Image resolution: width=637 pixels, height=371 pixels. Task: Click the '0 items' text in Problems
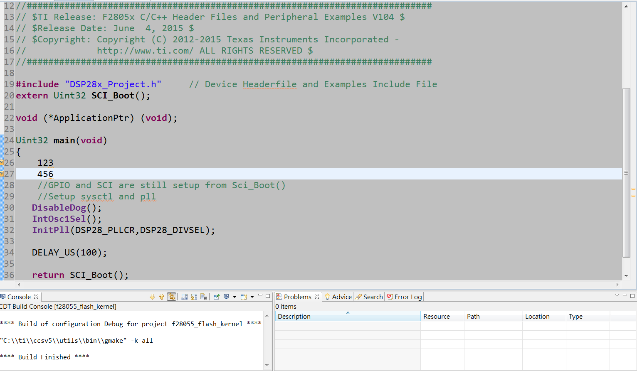pyautogui.click(x=286, y=307)
